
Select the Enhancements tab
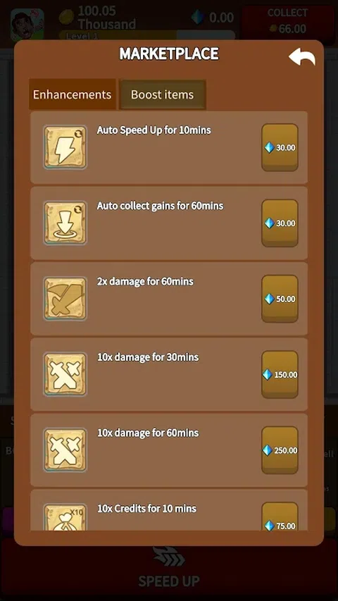tap(72, 94)
